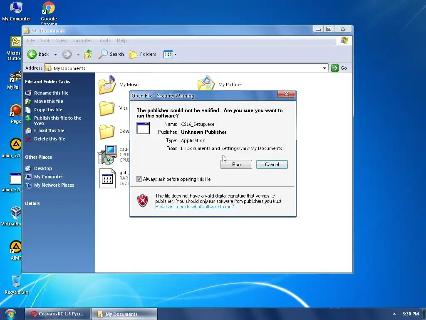426x320 pixels.
Task: Open Search in the Explorer toolbar
Action: (x=111, y=54)
